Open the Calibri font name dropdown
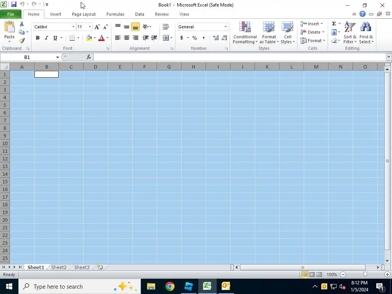392x294 pixels. click(73, 27)
